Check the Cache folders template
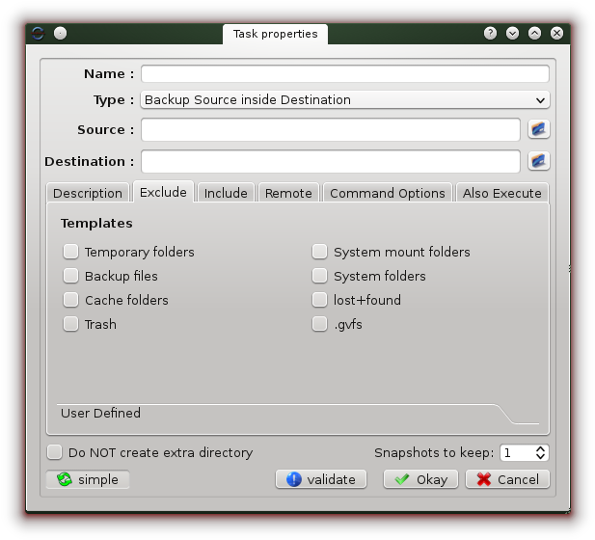 click(x=71, y=300)
